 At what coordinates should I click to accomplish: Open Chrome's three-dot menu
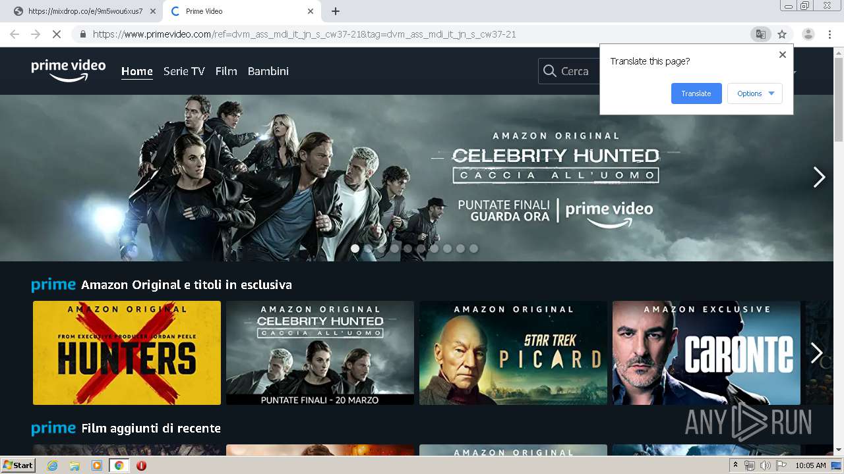tap(829, 34)
